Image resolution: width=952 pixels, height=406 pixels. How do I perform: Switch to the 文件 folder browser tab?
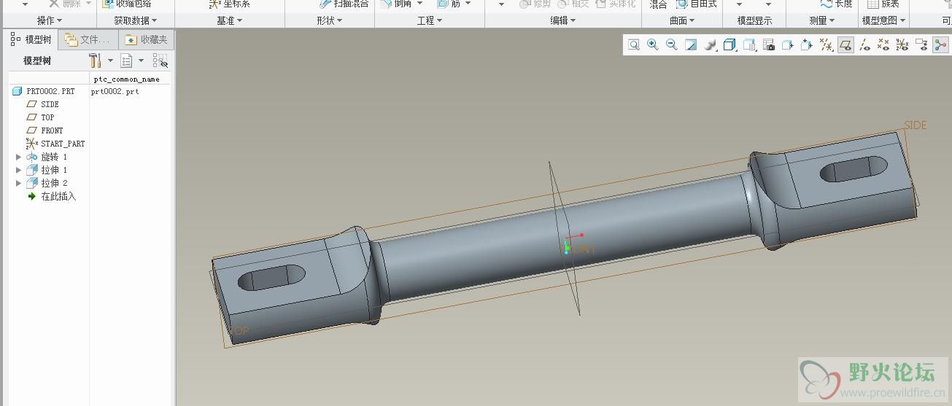(88, 39)
